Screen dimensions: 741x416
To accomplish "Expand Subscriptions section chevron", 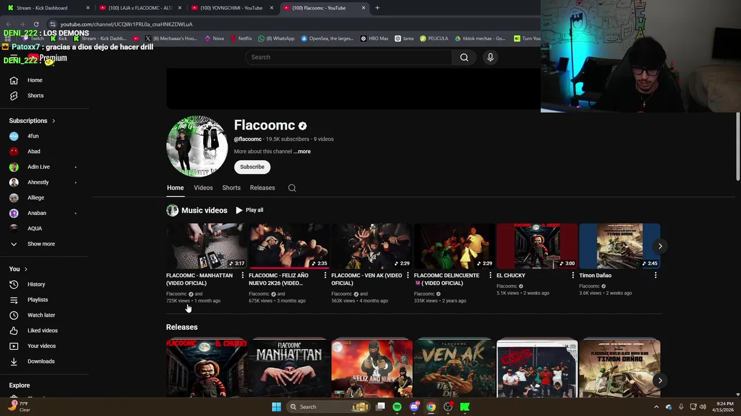I will (53, 121).
